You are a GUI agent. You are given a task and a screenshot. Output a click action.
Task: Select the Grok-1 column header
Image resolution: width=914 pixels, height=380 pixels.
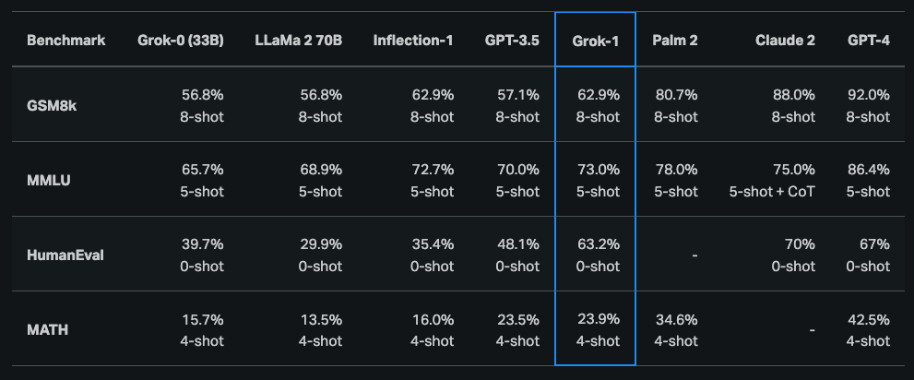(x=595, y=41)
